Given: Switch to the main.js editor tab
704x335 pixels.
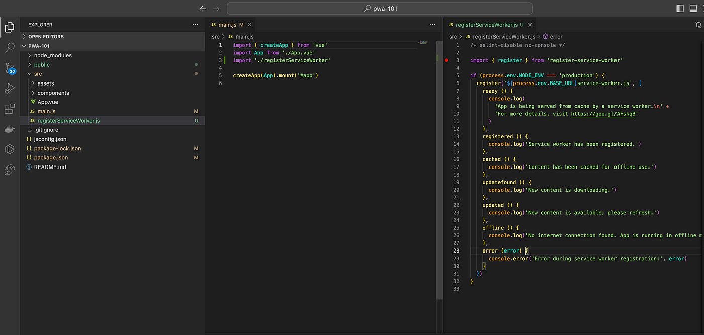Looking at the screenshot, I should (227, 25).
